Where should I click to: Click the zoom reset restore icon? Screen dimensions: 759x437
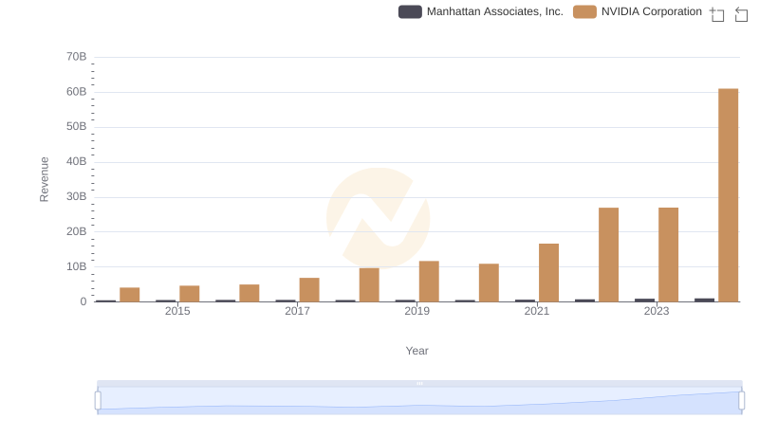pos(741,14)
